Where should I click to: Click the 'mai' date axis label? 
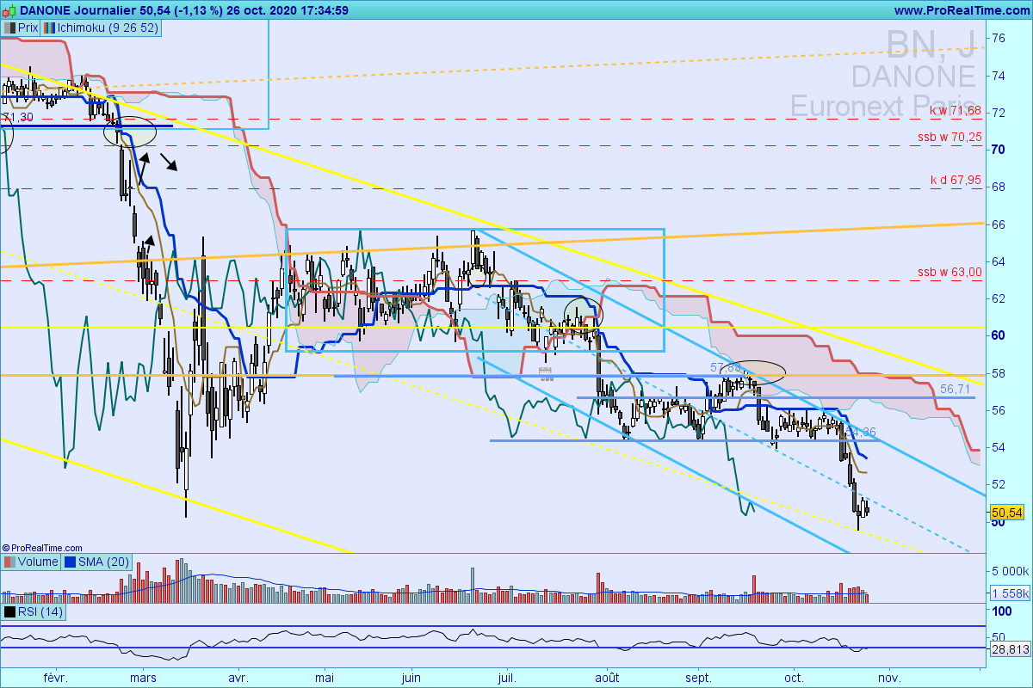coord(324,678)
